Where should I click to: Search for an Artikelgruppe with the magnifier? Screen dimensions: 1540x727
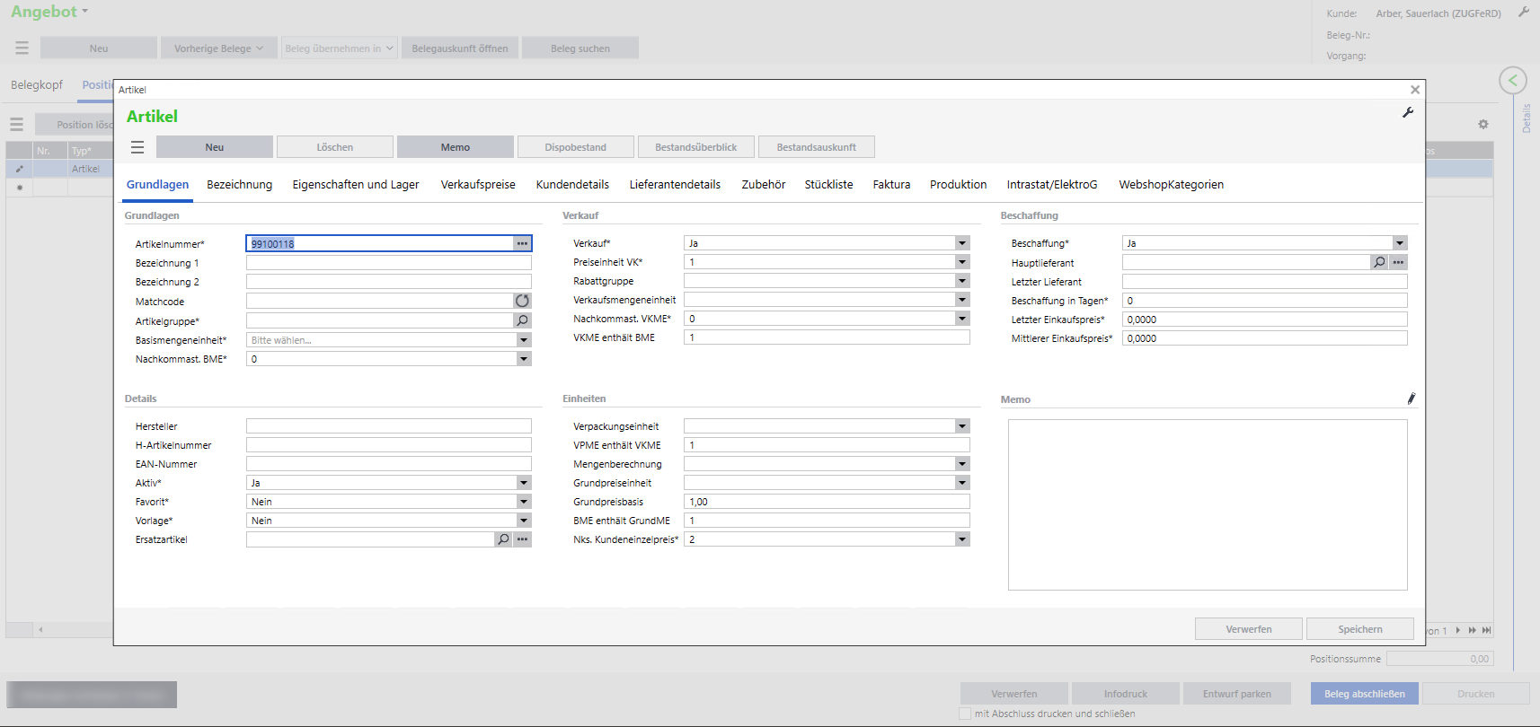coord(522,320)
